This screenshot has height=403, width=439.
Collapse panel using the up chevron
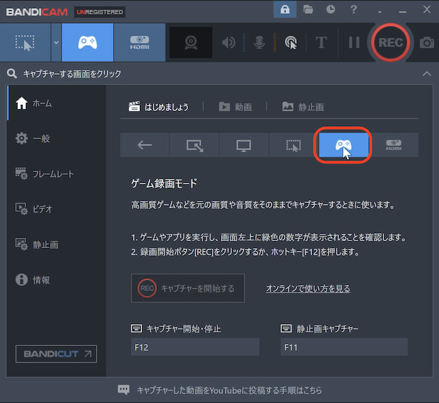[427, 74]
